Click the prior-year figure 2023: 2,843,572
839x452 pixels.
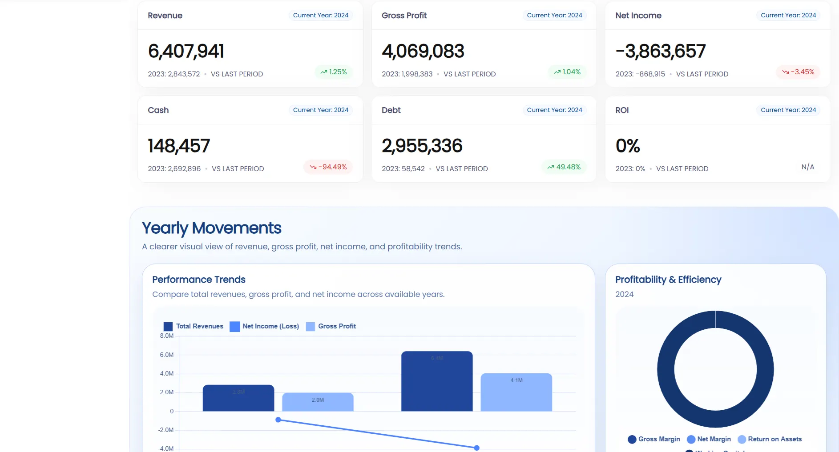pos(174,74)
